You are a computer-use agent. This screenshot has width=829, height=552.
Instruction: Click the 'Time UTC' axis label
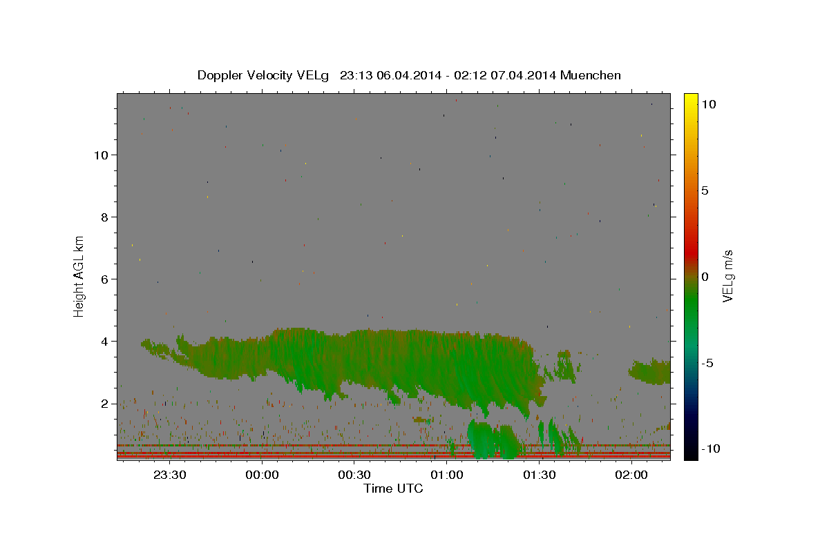coord(393,489)
